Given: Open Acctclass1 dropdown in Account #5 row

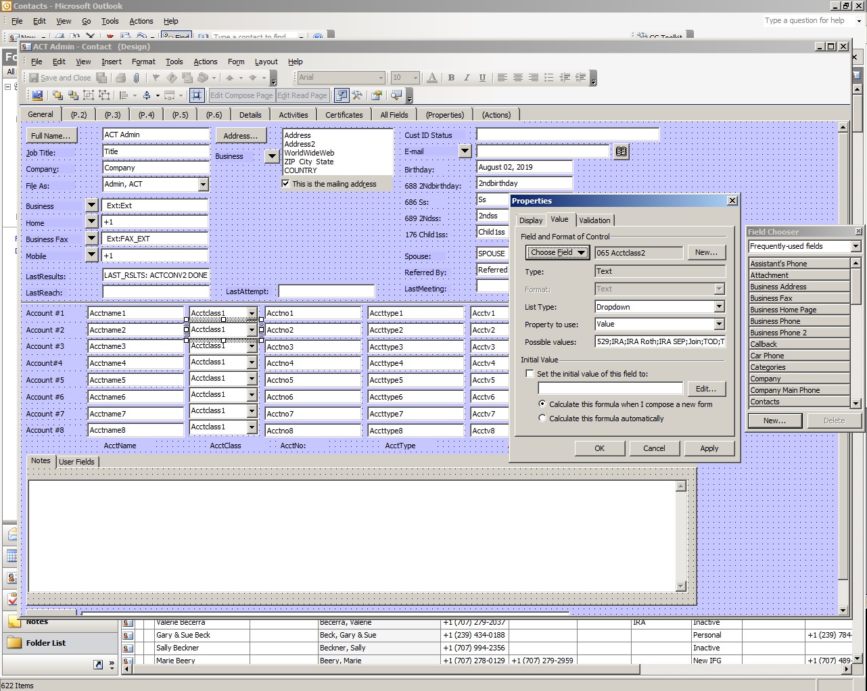Looking at the screenshot, I should click(252, 379).
